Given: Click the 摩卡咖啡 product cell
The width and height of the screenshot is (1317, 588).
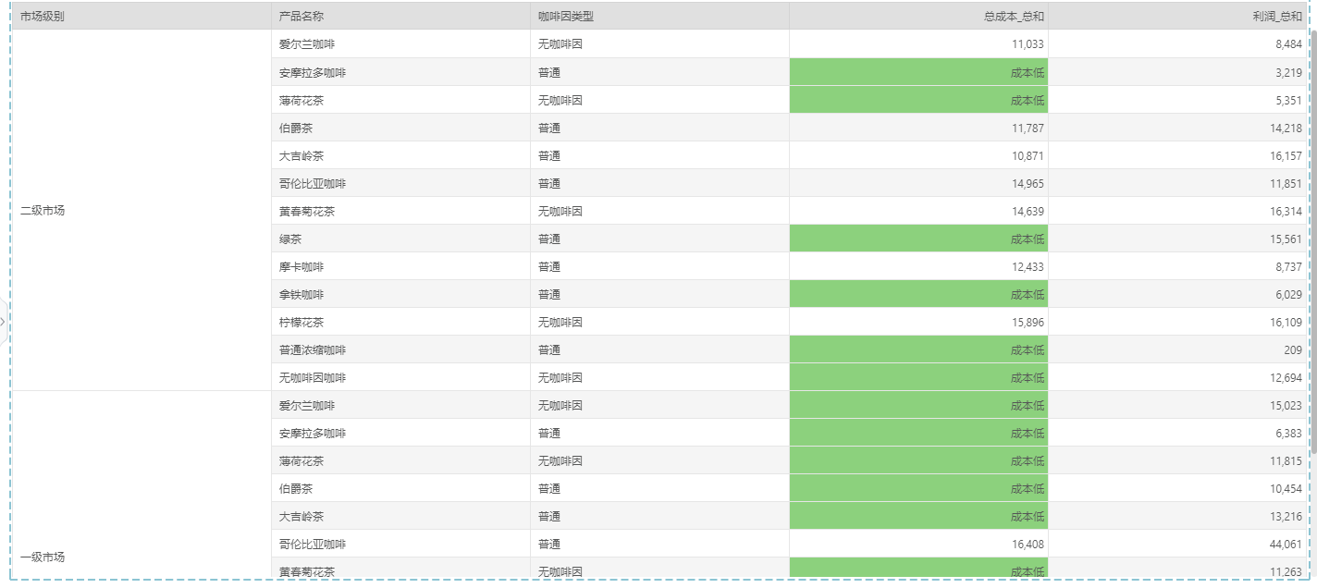Looking at the screenshot, I should click(302, 267).
